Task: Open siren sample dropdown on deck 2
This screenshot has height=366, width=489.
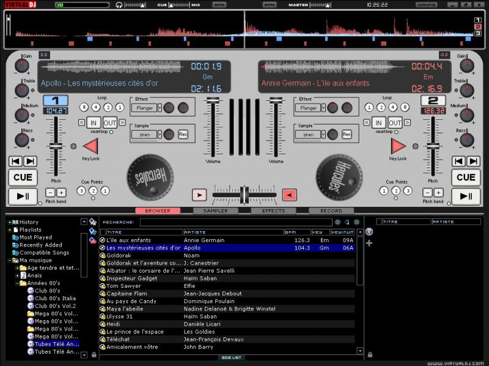Action: point(323,134)
